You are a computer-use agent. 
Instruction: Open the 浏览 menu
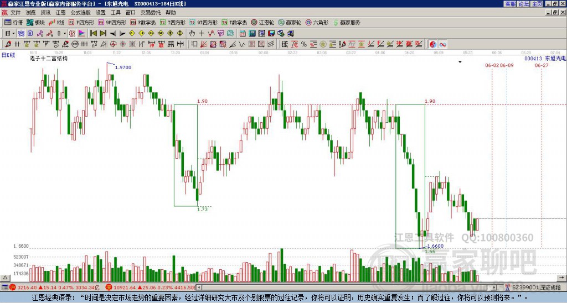point(30,13)
